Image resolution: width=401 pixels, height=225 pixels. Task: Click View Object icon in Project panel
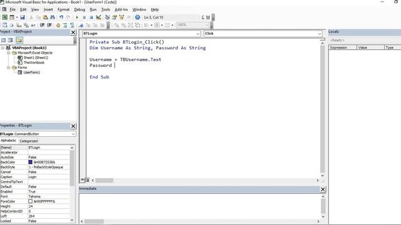point(11,40)
